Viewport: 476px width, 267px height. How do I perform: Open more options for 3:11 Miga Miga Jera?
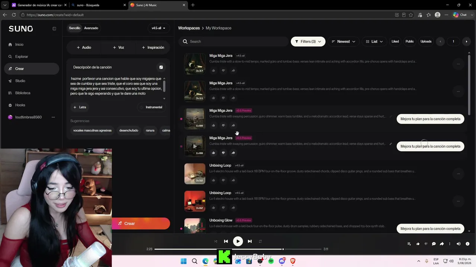[458, 92]
